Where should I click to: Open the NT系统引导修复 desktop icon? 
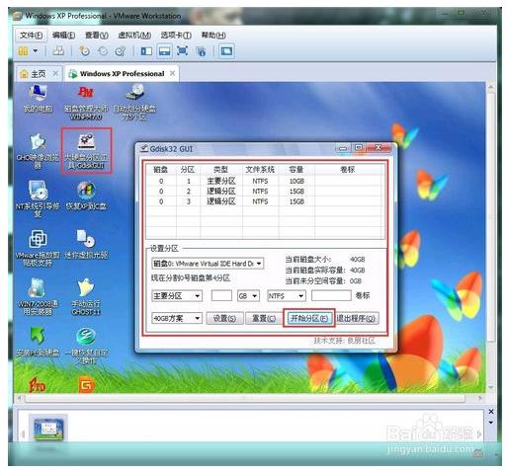coord(38,198)
